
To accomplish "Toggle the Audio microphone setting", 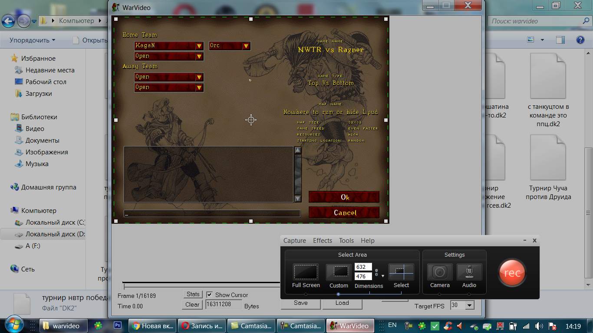I will tap(469, 272).
